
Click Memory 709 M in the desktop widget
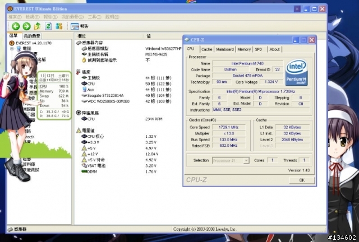[54, 91]
